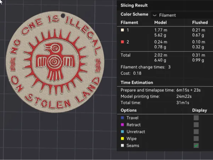Image resolution: width=213 pixels, height=160 pixels.
Task: Click the Display column header
Action: tap(200, 110)
